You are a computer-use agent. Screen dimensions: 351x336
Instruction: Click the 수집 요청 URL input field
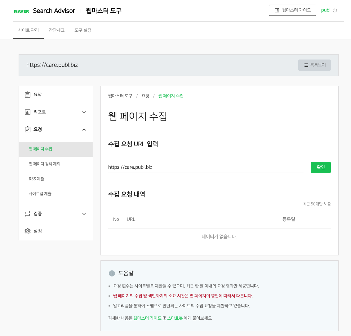(x=206, y=166)
